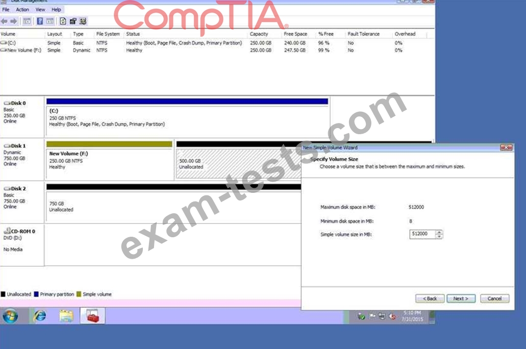Click the Show/Hide Console Tree toolbar icon
The height and width of the screenshot is (349, 526).
[27, 21]
